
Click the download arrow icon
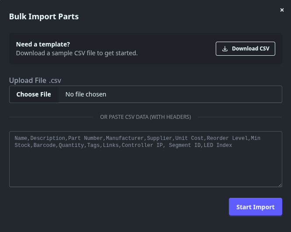(x=225, y=49)
